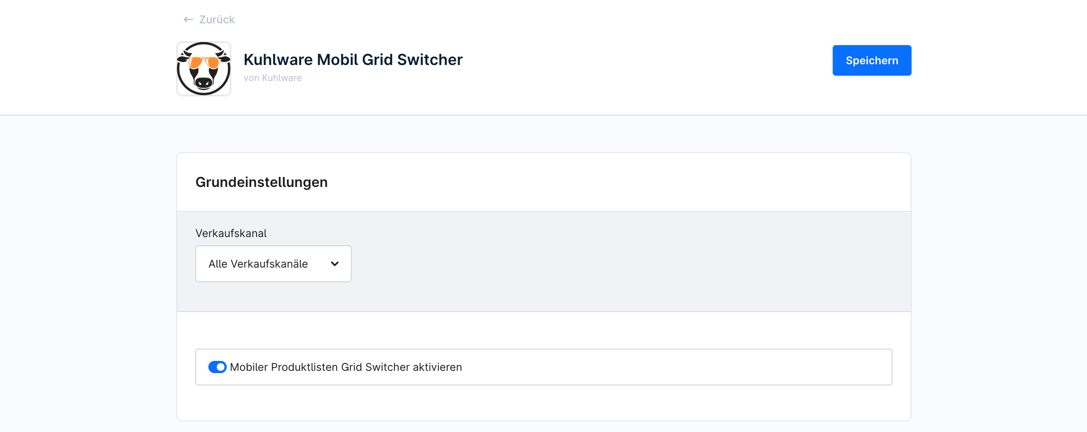The width and height of the screenshot is (1087, 432).
Task: Click the 'Mobiler Produktlisten Grid Switcher aktivieren' label
Action: tap(345, 367)
